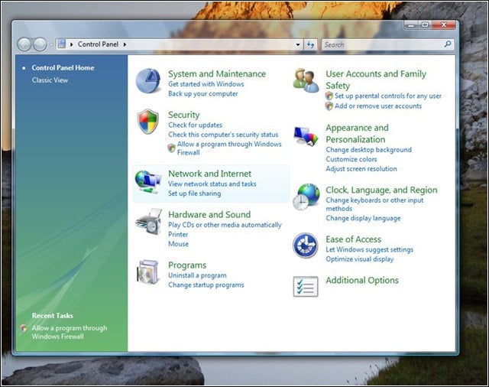Open Network and Internet heading

click(210, 174)
